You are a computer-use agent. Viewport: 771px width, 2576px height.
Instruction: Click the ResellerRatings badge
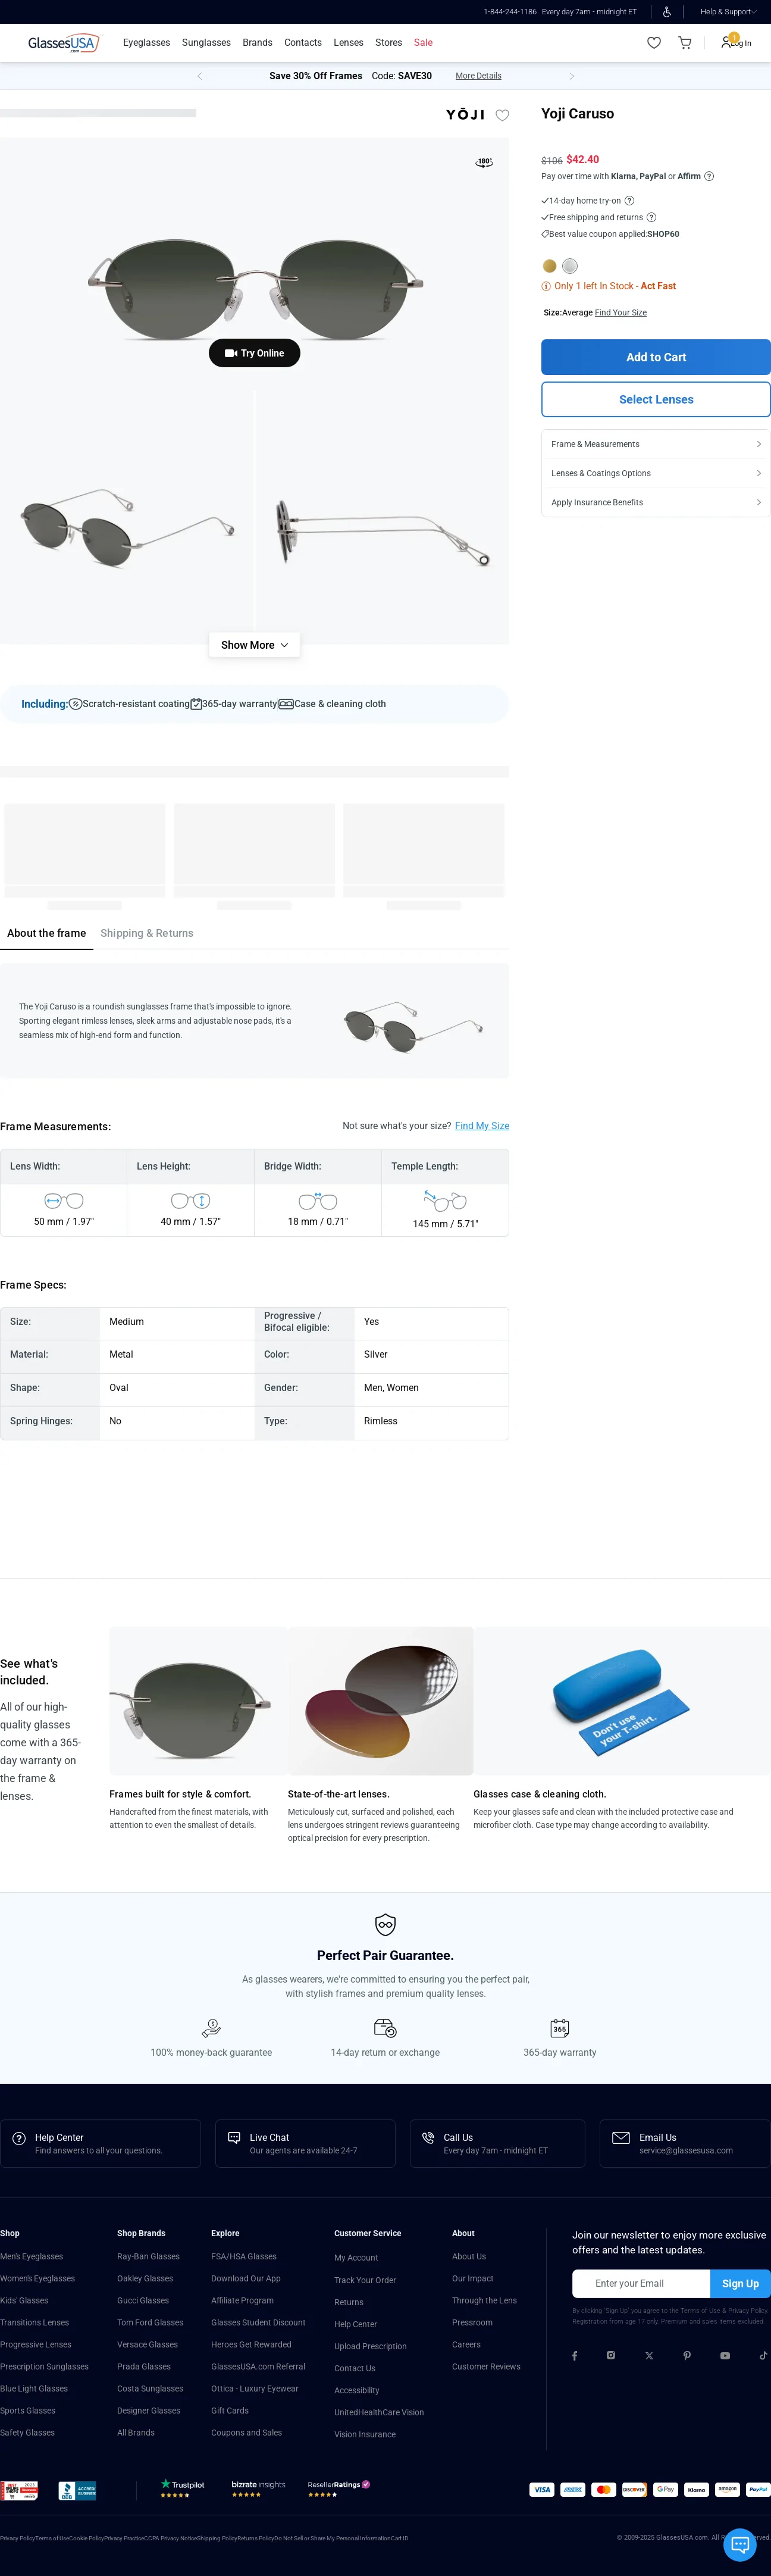[339, 2489]
